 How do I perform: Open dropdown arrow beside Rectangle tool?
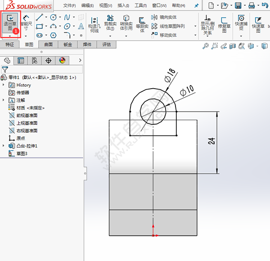pyautogui.click(x=46, y=27)
